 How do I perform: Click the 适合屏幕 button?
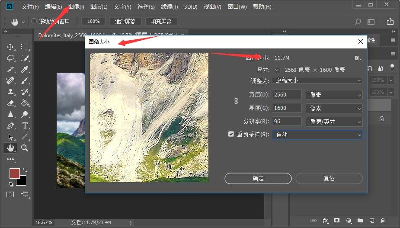pyautogui.click(x=125, y=22)
